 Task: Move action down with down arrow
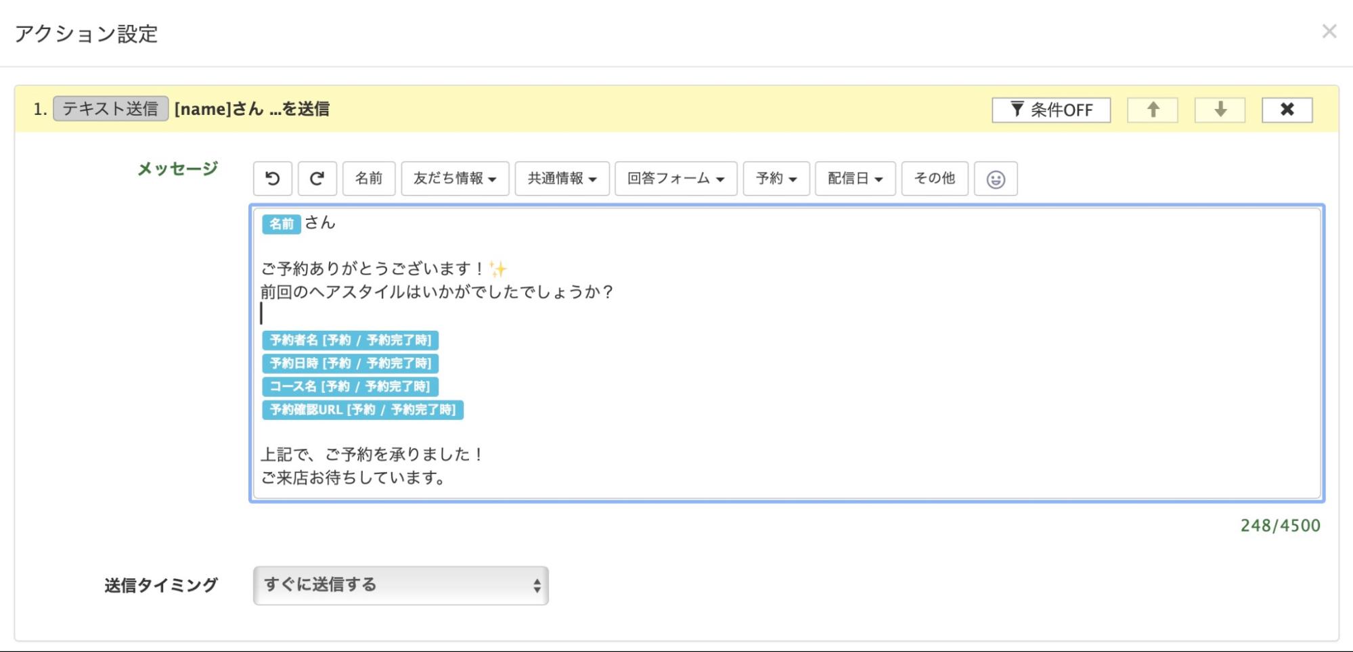(x=1220, y=110)
